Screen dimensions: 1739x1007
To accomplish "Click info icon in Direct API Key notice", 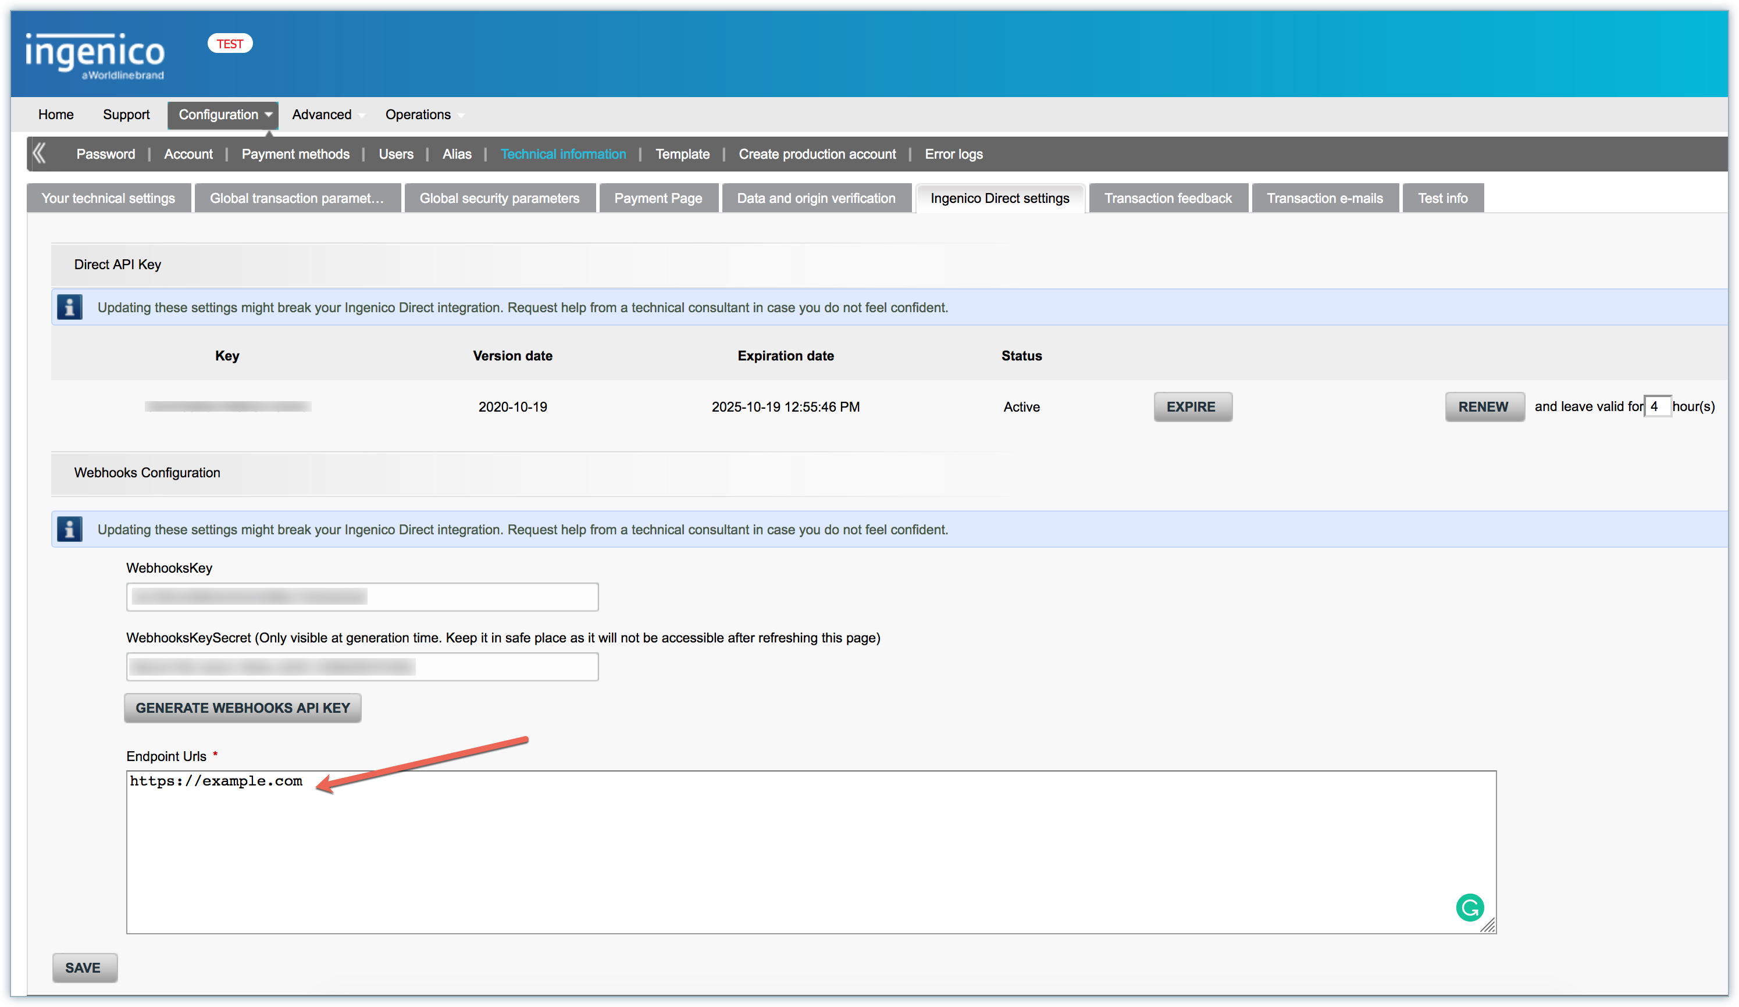I will (x=70, y=307).
